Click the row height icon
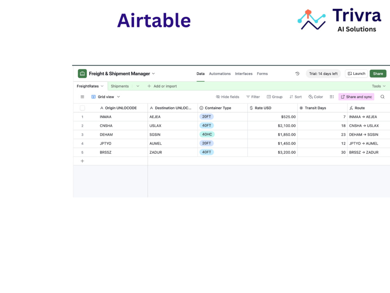The image size is (390, 293). 331,97
